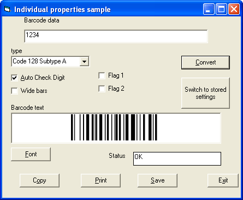Close the Individual properties sample window
This screenshot has height=200, width=243.
pos(234,9)
